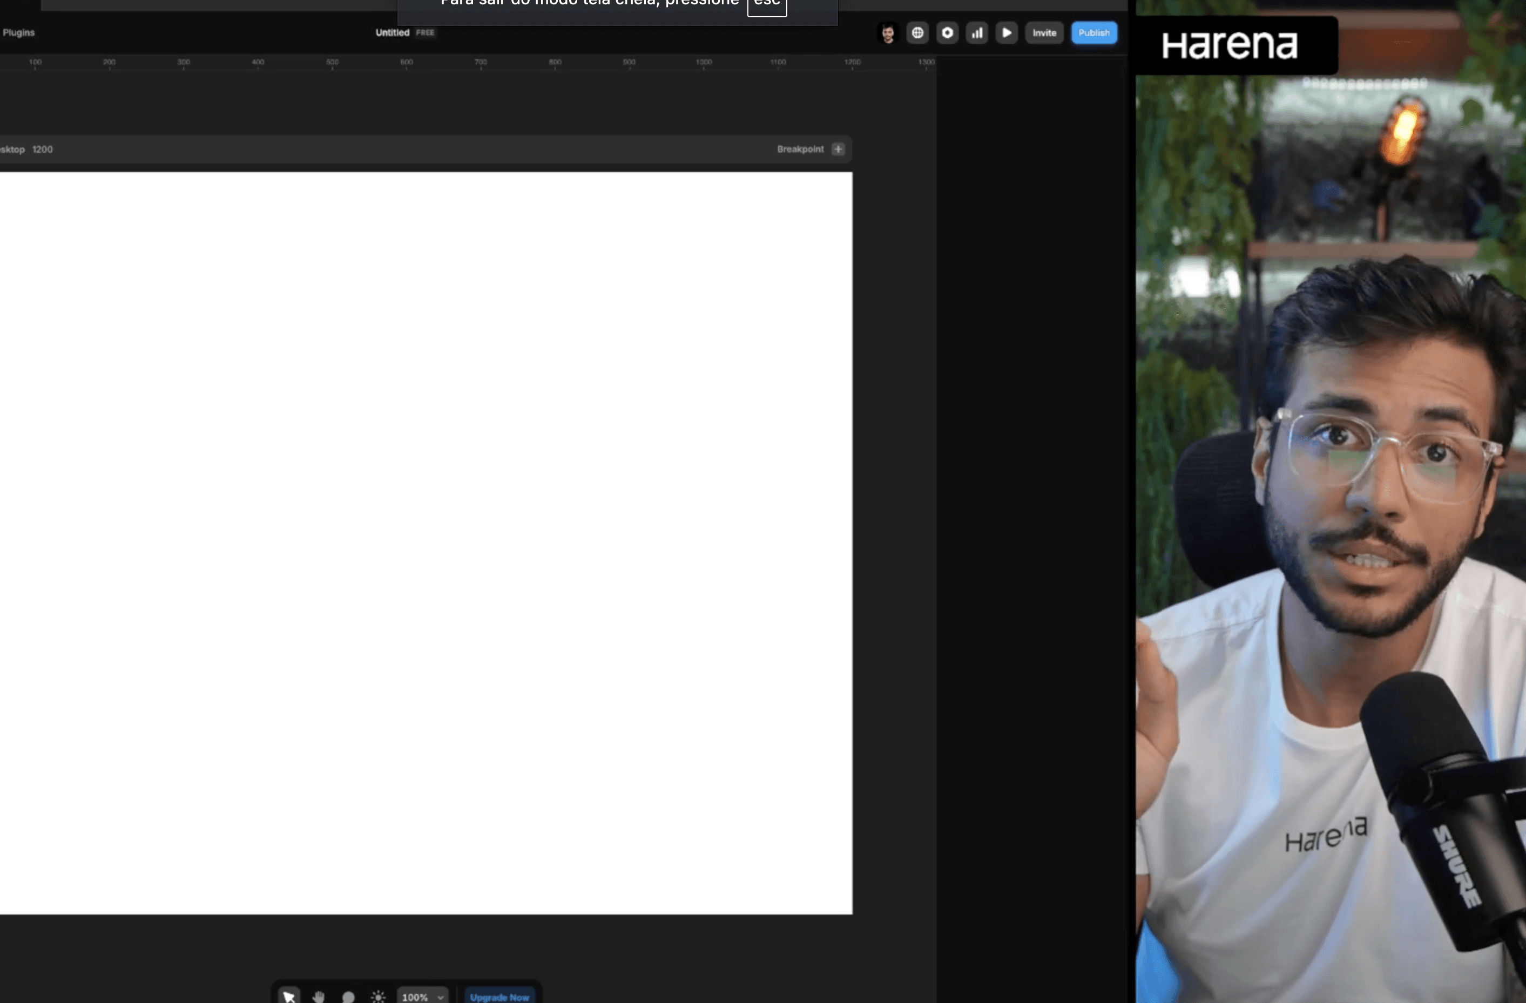
Task: Select the hand pan tool
Action: click(319, 997)
